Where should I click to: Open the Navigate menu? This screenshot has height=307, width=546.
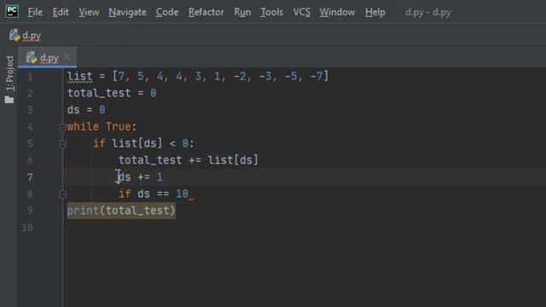pyautogui.click(x=127, y=12)
